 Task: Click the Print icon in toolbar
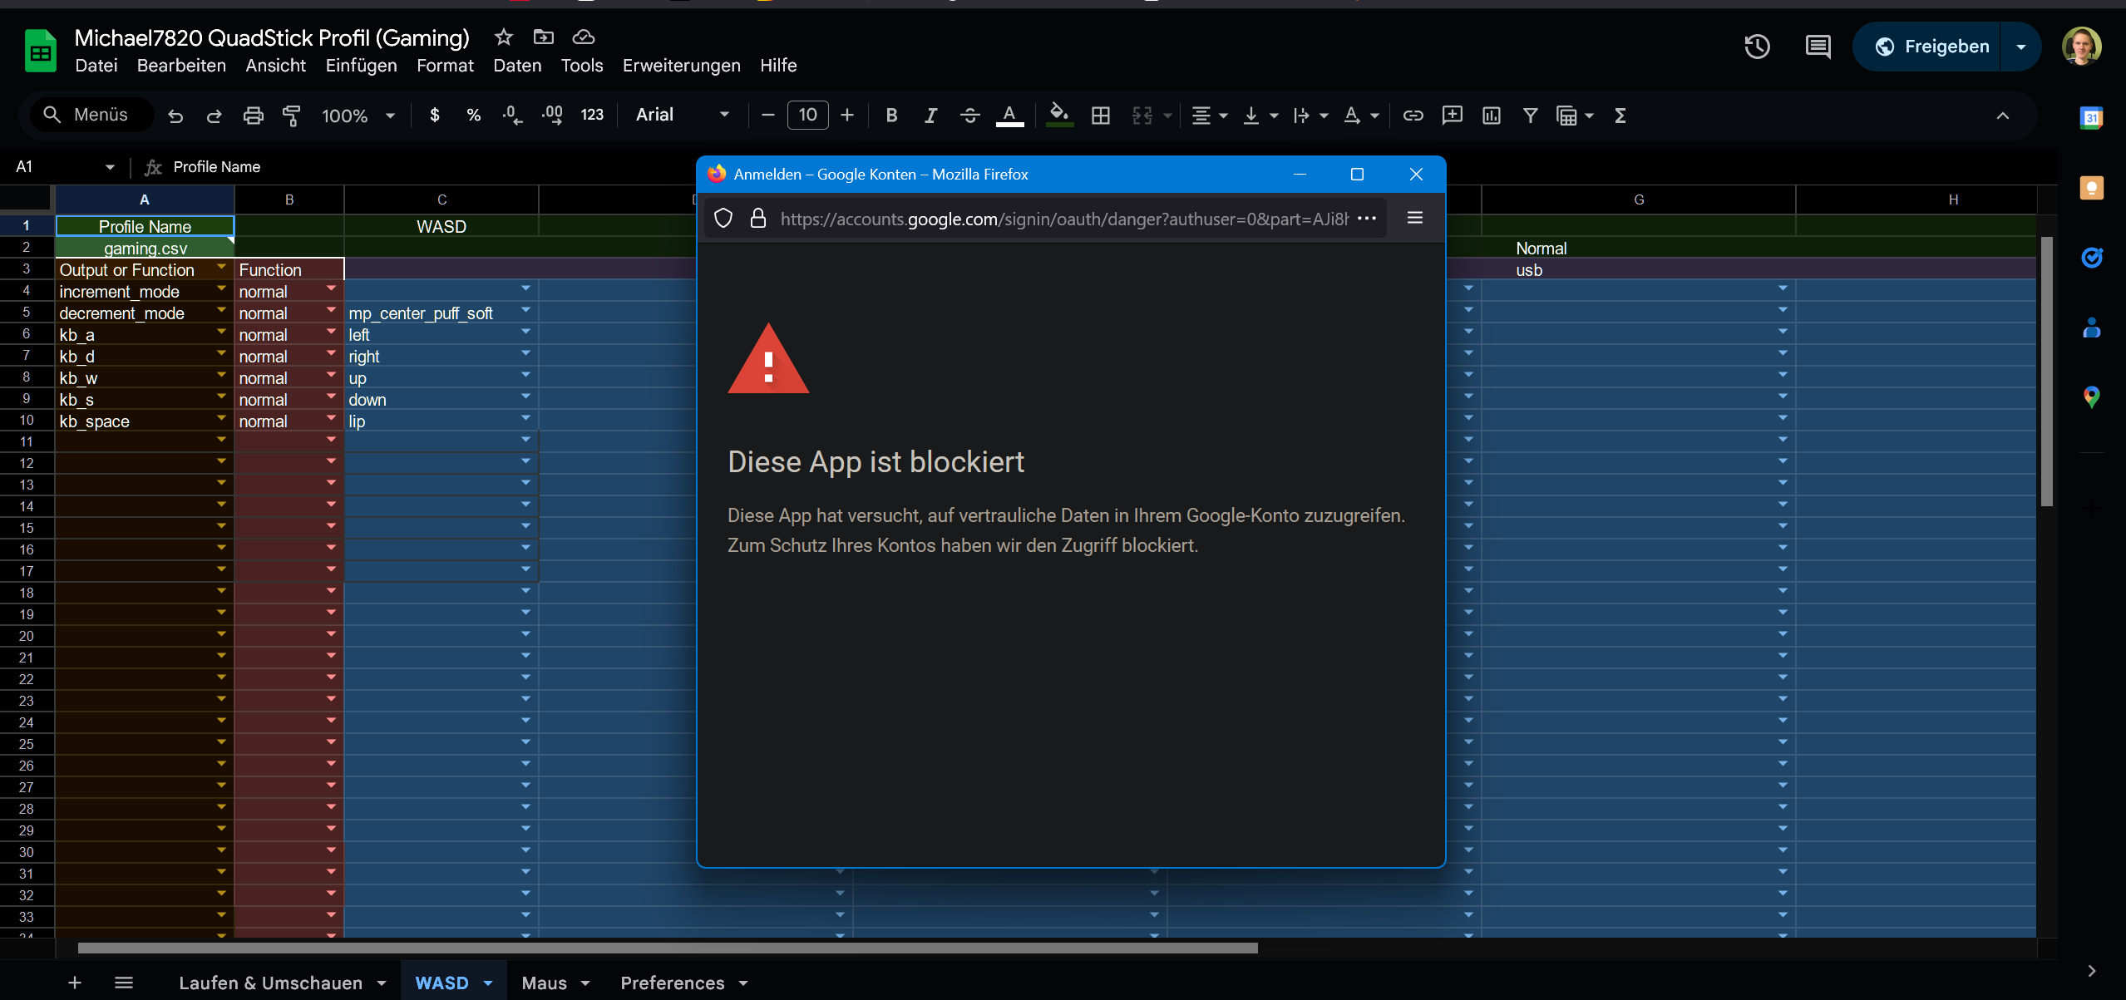[253, 116]
